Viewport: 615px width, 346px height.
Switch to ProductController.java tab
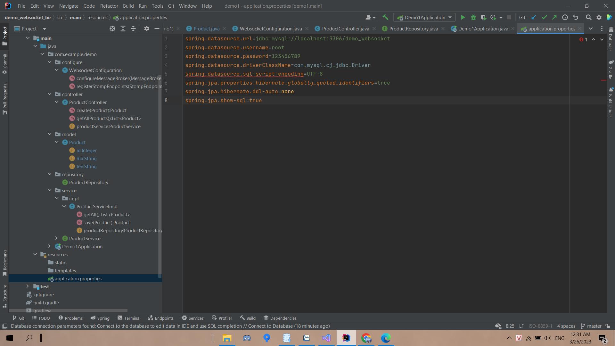coord(345,29)
